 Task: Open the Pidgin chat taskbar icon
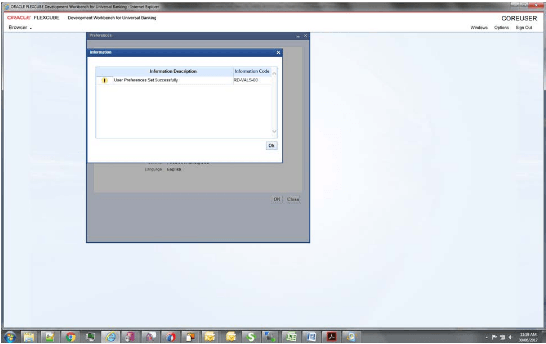(x=151, y=337)
